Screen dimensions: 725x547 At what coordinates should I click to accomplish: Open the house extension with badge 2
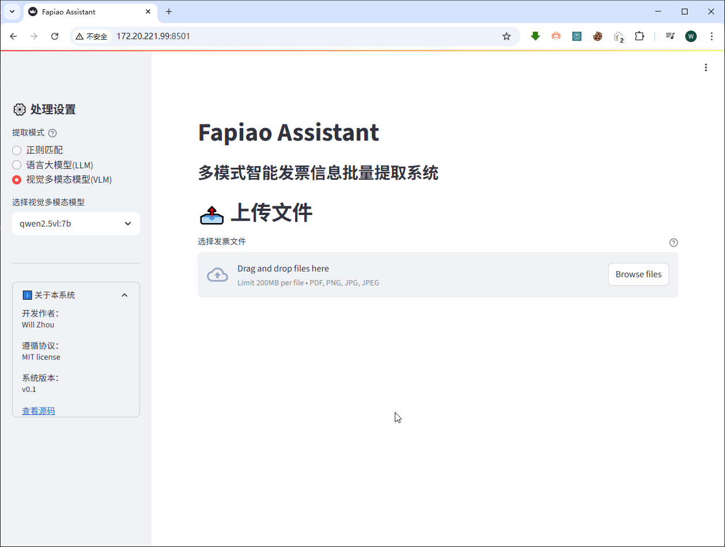point(618,37)
